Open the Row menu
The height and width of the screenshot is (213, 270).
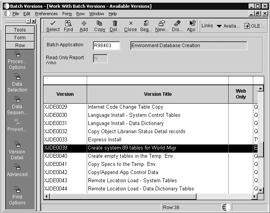point(81,14)
